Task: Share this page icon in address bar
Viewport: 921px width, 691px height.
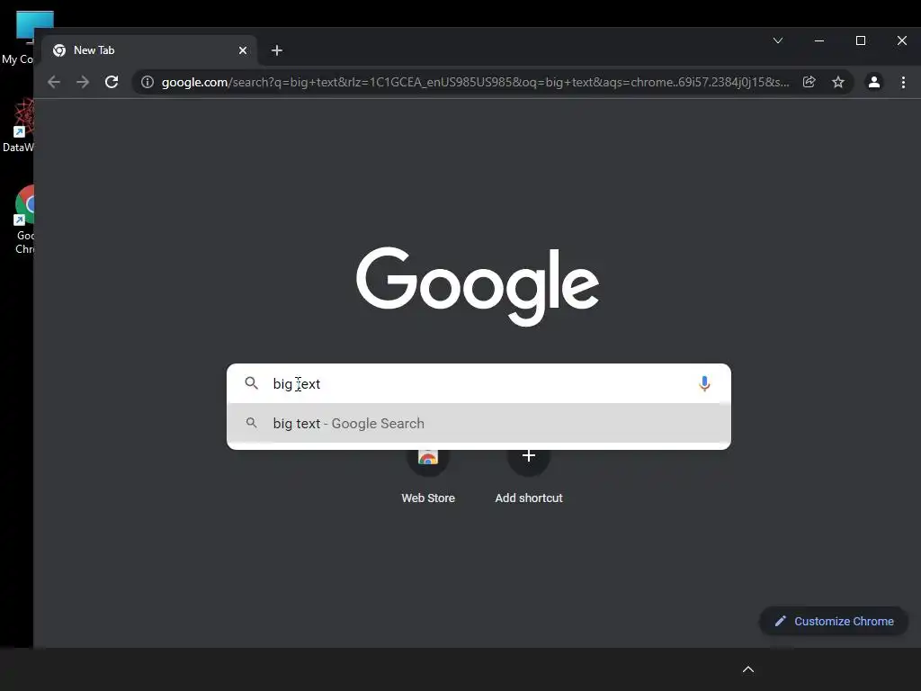Action: pos(809,82)
